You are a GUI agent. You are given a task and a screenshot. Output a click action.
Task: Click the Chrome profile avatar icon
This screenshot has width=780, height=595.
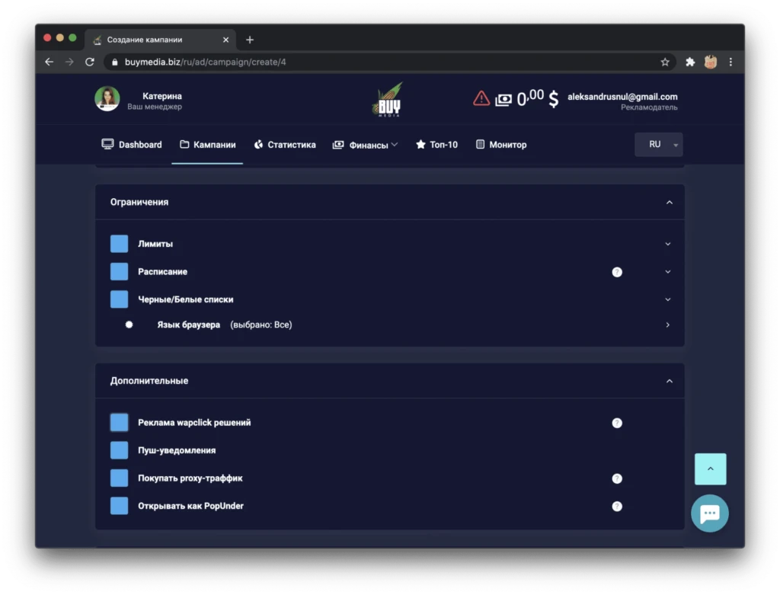coord(711,62)
